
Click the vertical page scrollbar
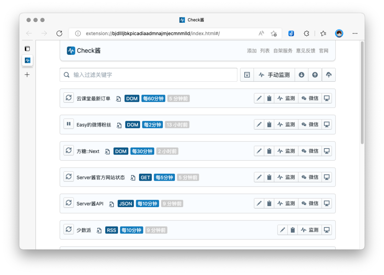(362, 93)
